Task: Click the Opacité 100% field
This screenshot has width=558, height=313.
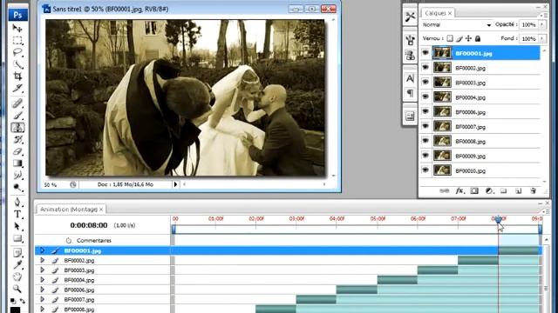Action: click(529, 24)
